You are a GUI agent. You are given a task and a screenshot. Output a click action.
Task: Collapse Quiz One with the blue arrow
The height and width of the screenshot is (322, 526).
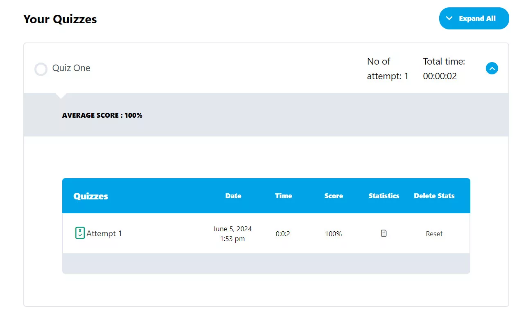click(492, 68)
